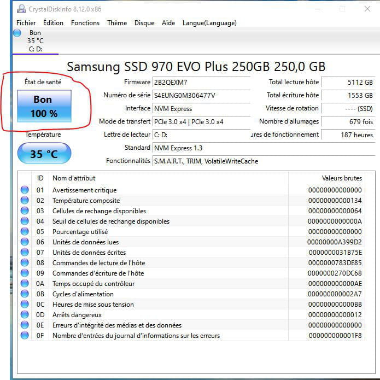The image size is (380, 380).
Task: Select the C: D: disk tab
Action: (36, 41)
